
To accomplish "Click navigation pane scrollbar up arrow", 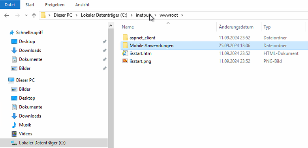I will [x=111, y=26].
